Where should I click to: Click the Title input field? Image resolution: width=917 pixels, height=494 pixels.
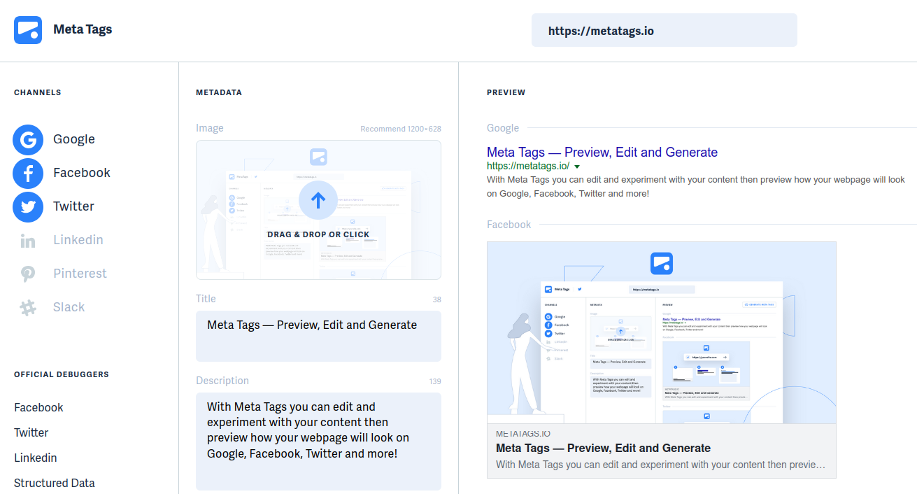coord(318,336)
